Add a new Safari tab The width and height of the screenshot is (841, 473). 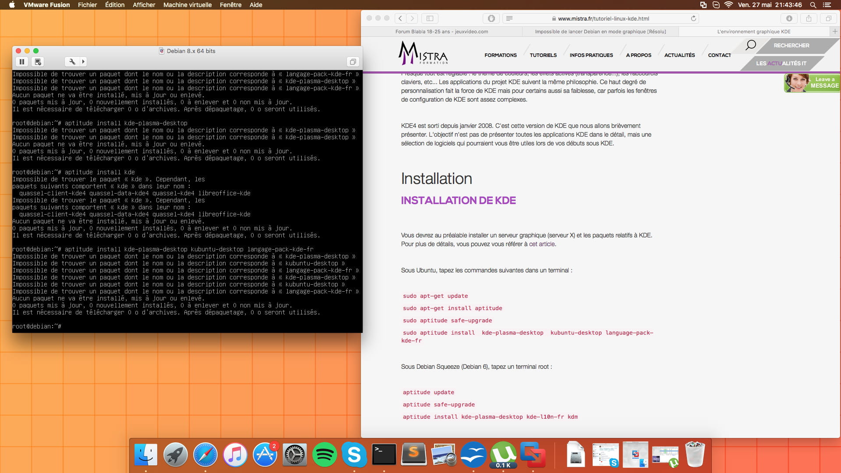[x=835, y=32]
